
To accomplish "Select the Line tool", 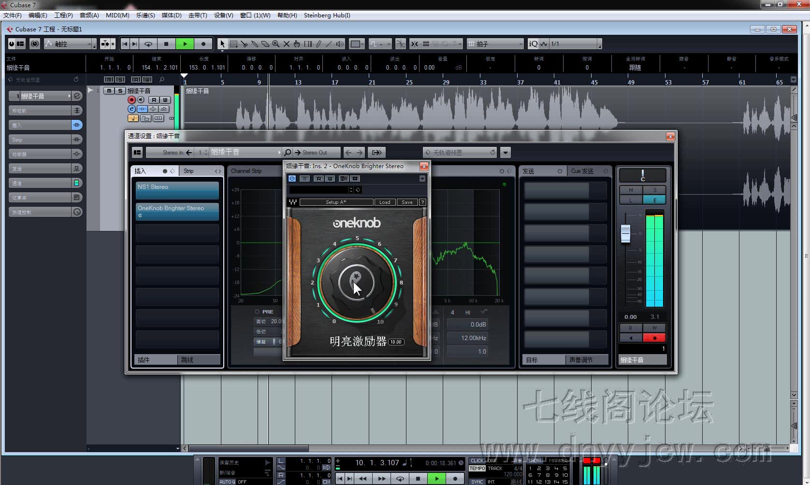I will [329, 44].
